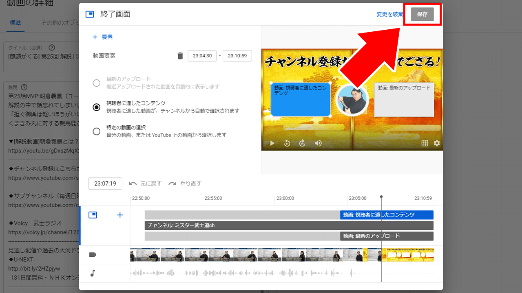Select the music note audio track icon
Viewport: 522px width, 293px height.
tap(93, 273)
